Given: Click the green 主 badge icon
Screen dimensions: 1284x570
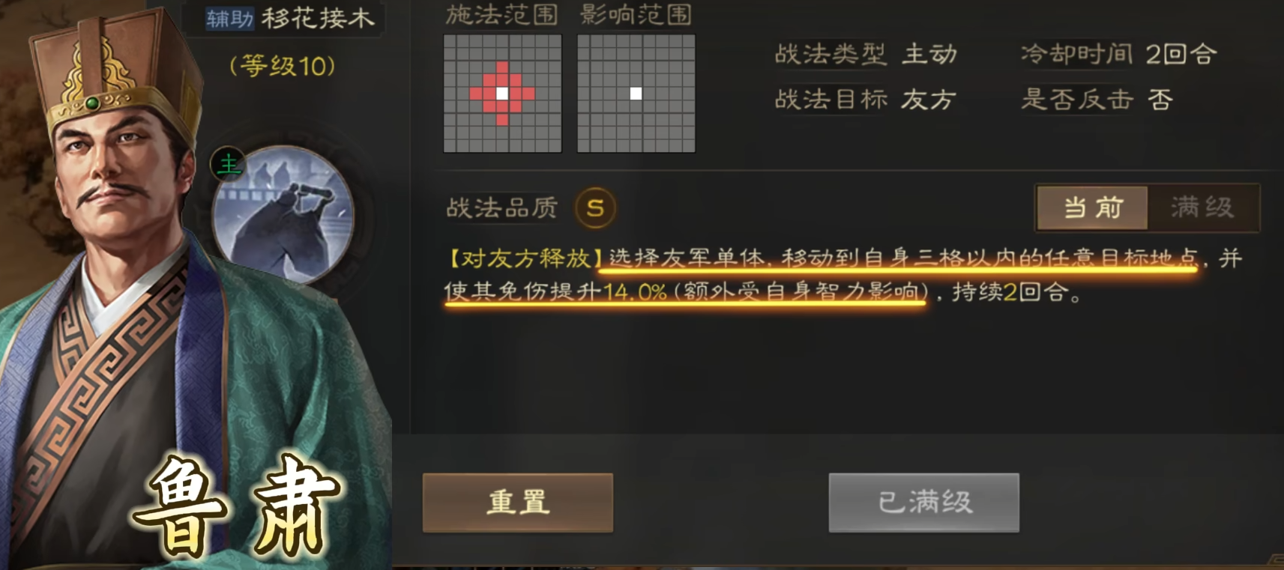Looking at the screenshot, I should (228, 164).
